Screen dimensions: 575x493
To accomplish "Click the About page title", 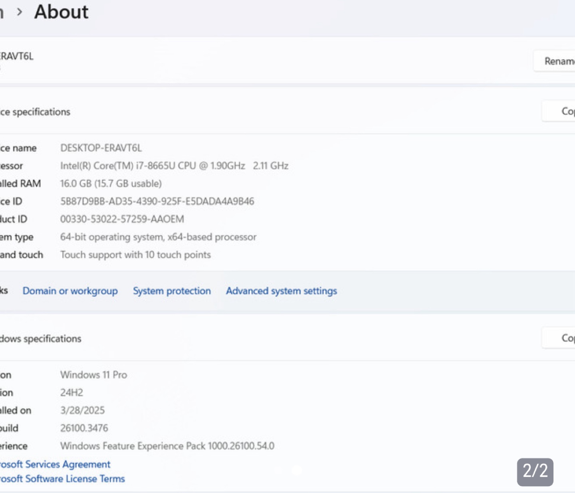I will click(61, 12).
